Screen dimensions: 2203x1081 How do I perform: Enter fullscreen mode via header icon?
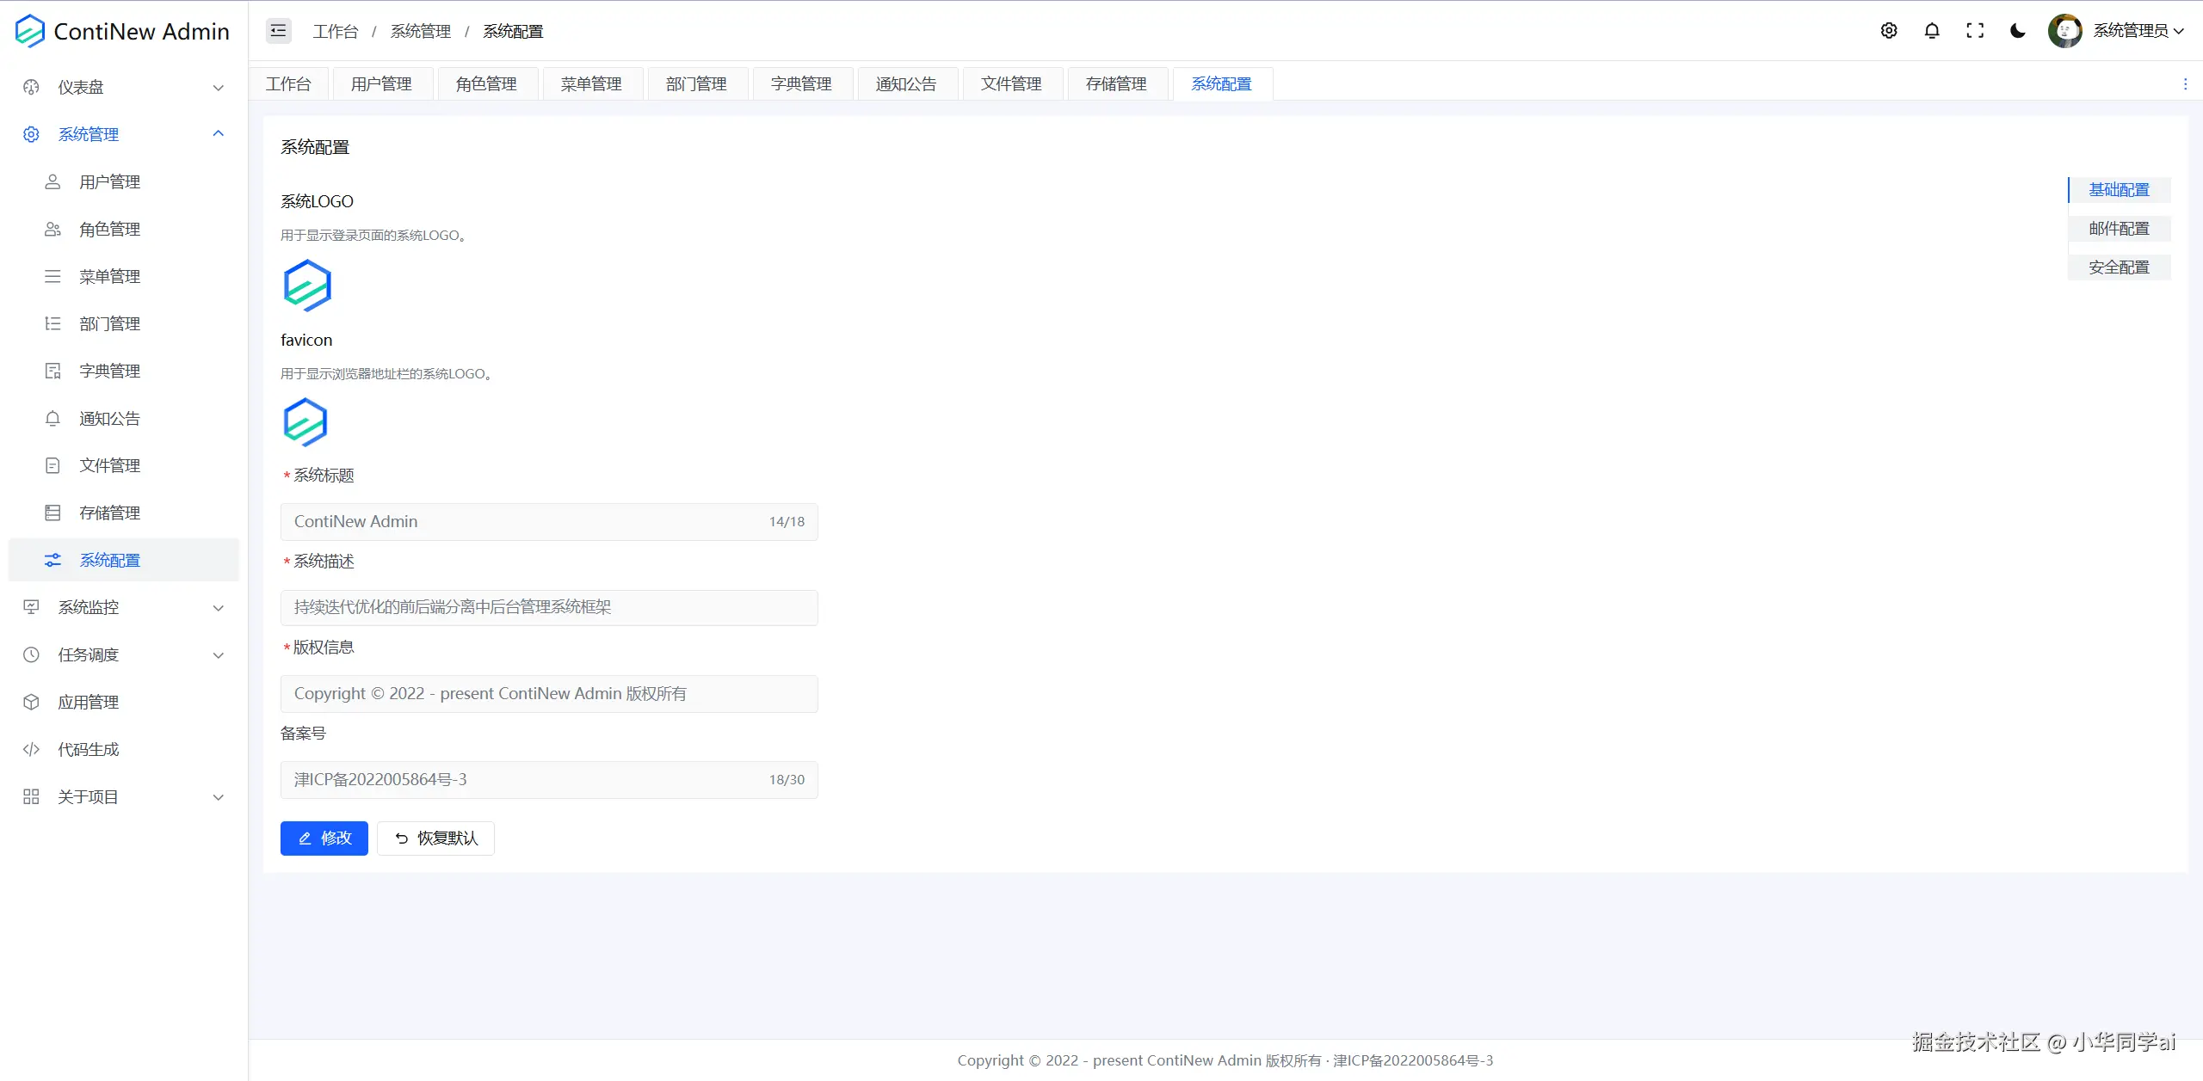point(1975,31)
